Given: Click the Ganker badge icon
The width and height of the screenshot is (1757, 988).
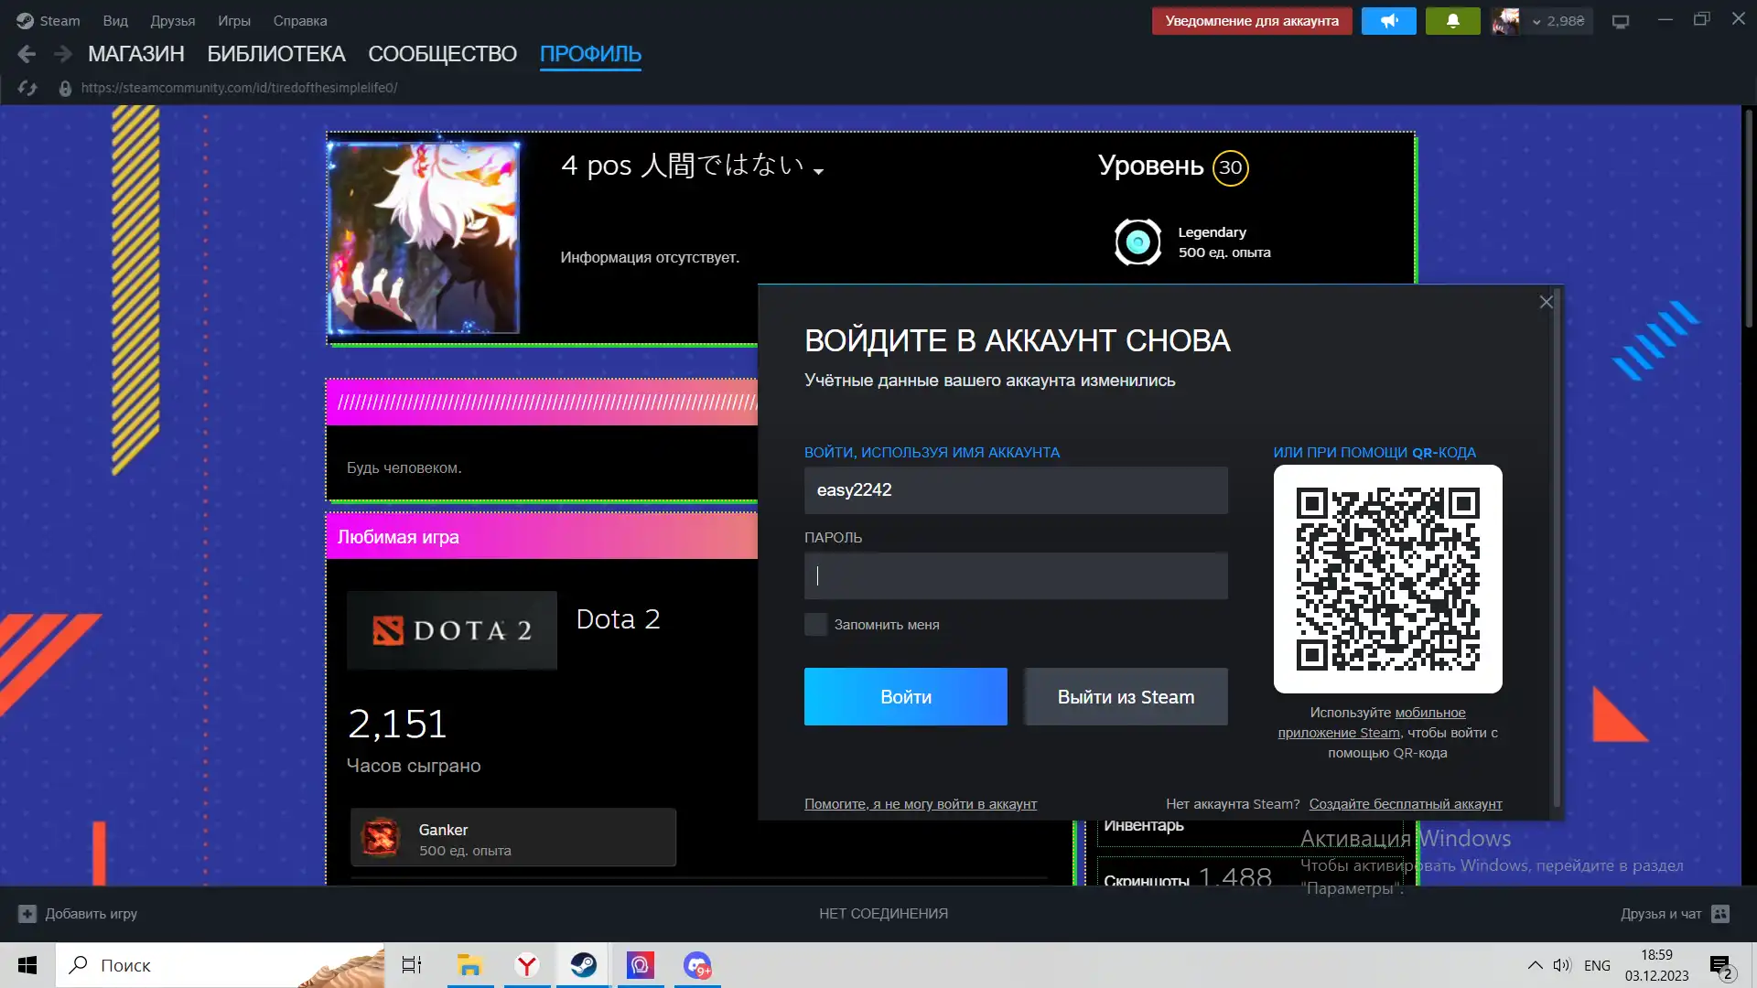Looking at the screenshot, I should point(381,837).
